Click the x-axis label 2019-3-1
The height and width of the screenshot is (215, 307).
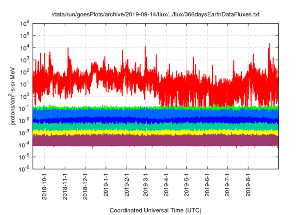pos(145,185)
